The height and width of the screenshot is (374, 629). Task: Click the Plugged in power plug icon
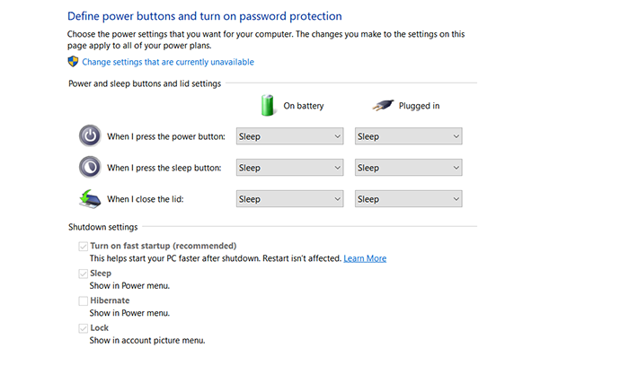coord(385,105)
